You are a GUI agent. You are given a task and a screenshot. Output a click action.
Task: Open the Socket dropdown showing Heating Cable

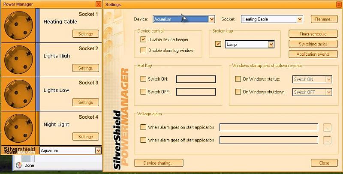pyautogui.click(x=299, y=19)
